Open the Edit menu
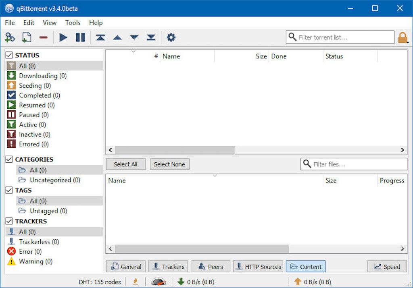This screenshot has height=288, width=413. (x=29, y=23)
